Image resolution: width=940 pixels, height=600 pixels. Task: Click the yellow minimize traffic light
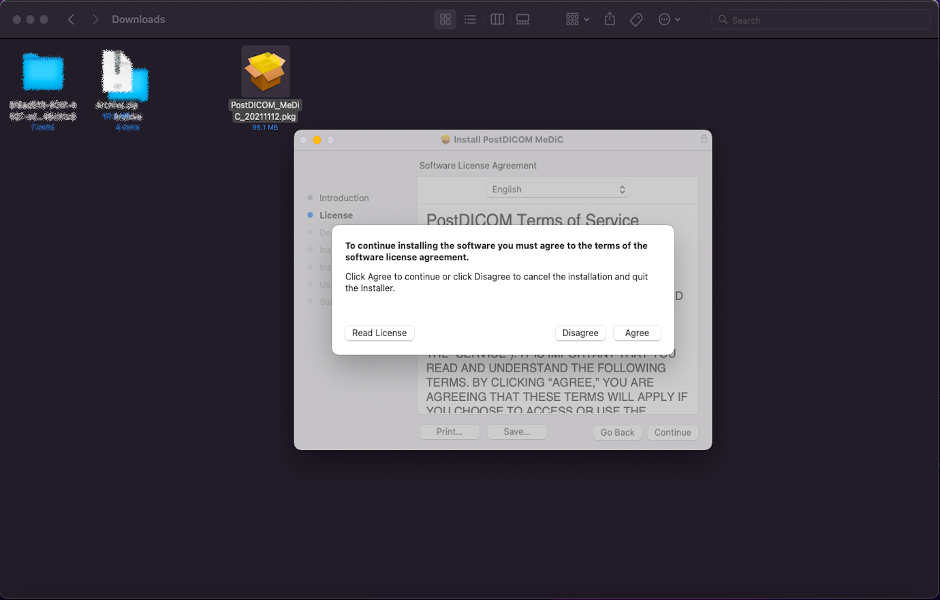(x=317, y=139)
